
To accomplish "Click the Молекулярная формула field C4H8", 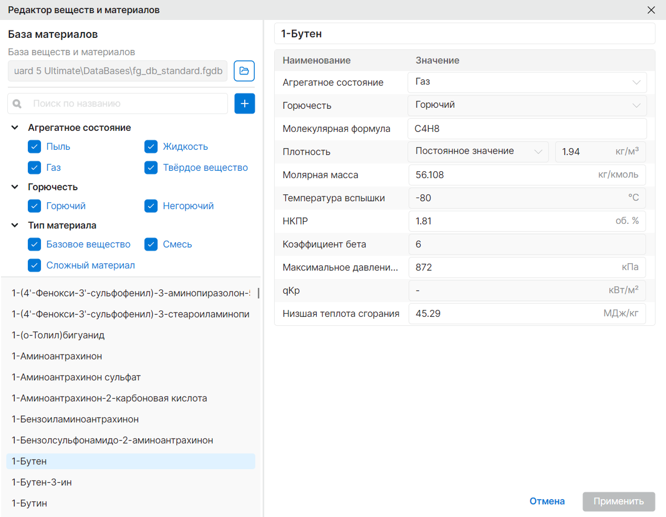I will click(x=527, y=129).
